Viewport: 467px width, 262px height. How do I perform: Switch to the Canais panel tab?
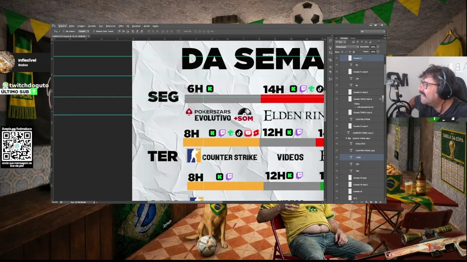coord(353,38)
